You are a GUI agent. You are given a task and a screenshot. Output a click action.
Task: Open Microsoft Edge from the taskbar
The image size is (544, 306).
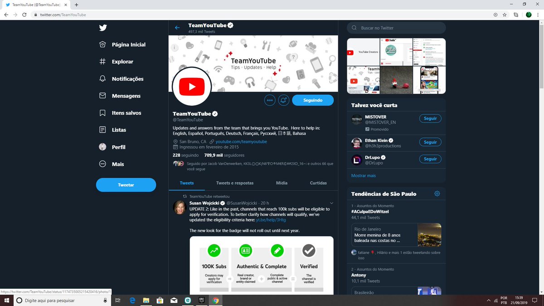(132, 300)
